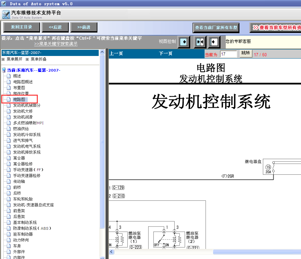301x259 pixels.
Task: Click left panel scrollbar up arrow
Action: tap(102, 52)
